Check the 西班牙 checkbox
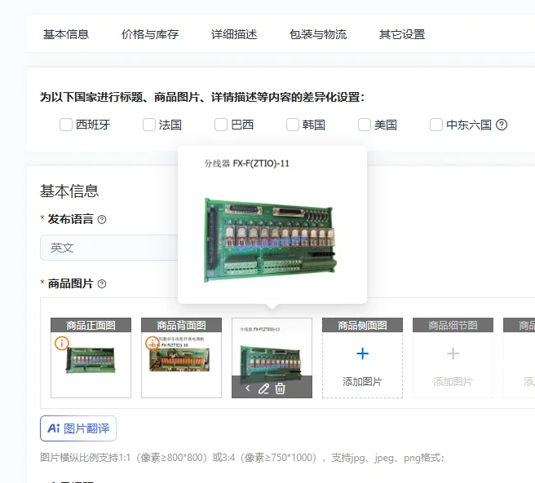The width and height of the screenshot is (535, 483). click(x=66, y=125)
